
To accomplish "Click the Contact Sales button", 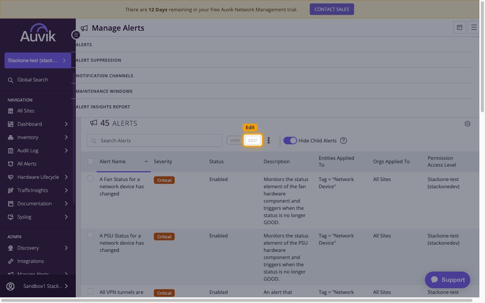I will coord(332,9).
